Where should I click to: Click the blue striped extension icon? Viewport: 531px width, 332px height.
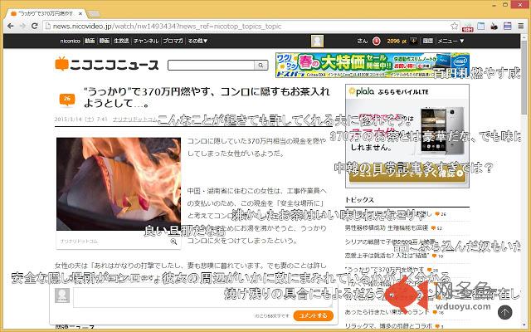[507, 26]
